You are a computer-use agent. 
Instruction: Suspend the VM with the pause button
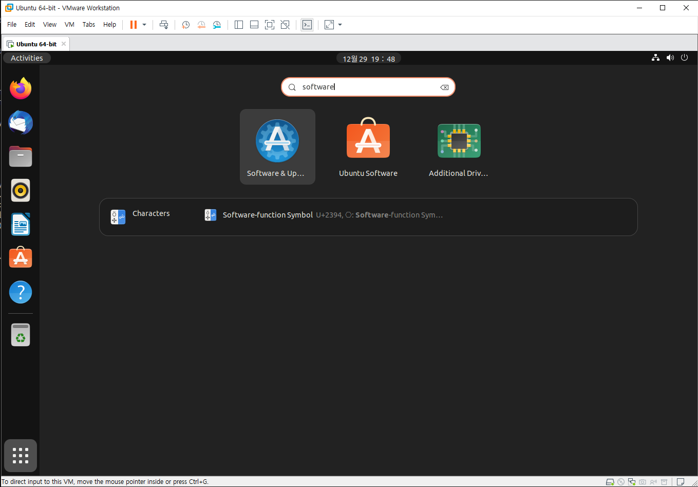134,25
